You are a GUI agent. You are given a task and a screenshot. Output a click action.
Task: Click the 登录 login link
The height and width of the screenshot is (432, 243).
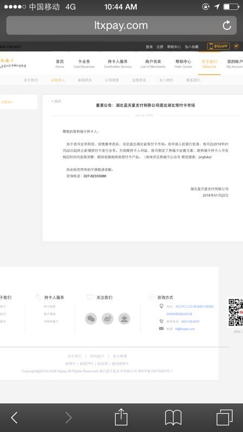coord(149,47)
